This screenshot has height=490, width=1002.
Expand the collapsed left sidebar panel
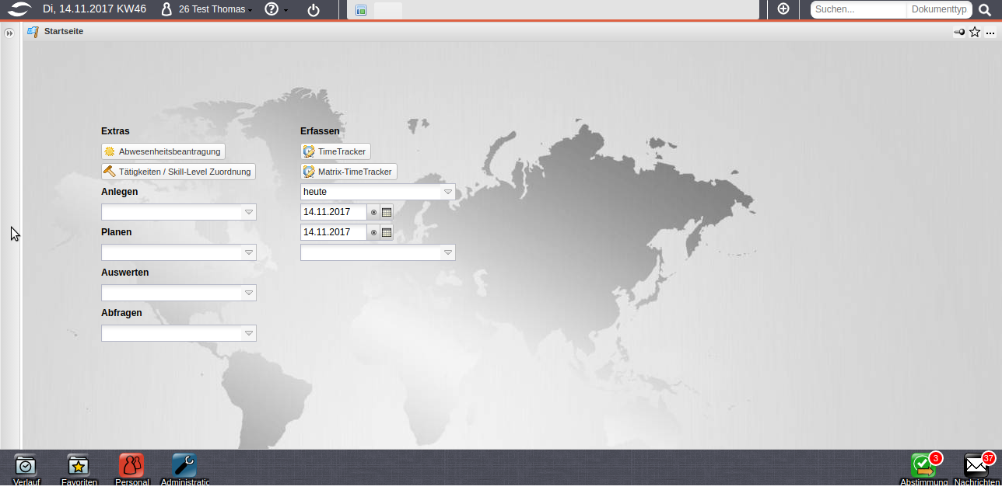(9, 33)
